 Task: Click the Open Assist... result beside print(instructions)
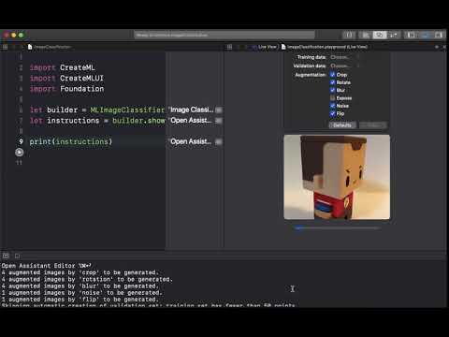pyautogui.click(x=191, y=141)
